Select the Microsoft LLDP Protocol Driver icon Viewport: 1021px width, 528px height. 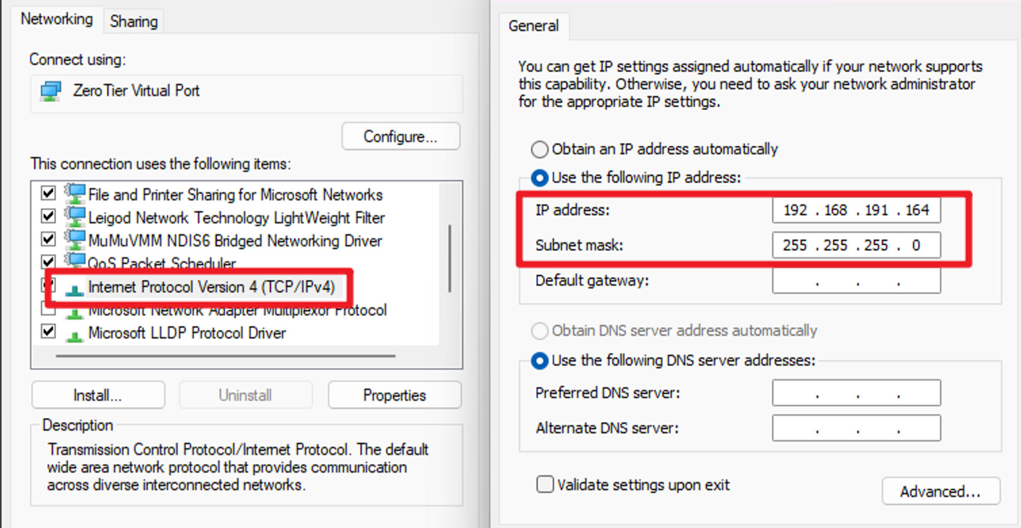click(x=75, y=335)
